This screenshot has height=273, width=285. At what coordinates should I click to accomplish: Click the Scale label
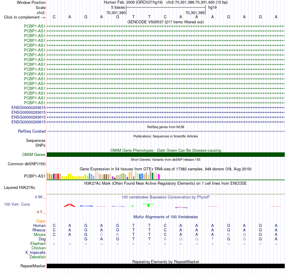click(40, 7)
